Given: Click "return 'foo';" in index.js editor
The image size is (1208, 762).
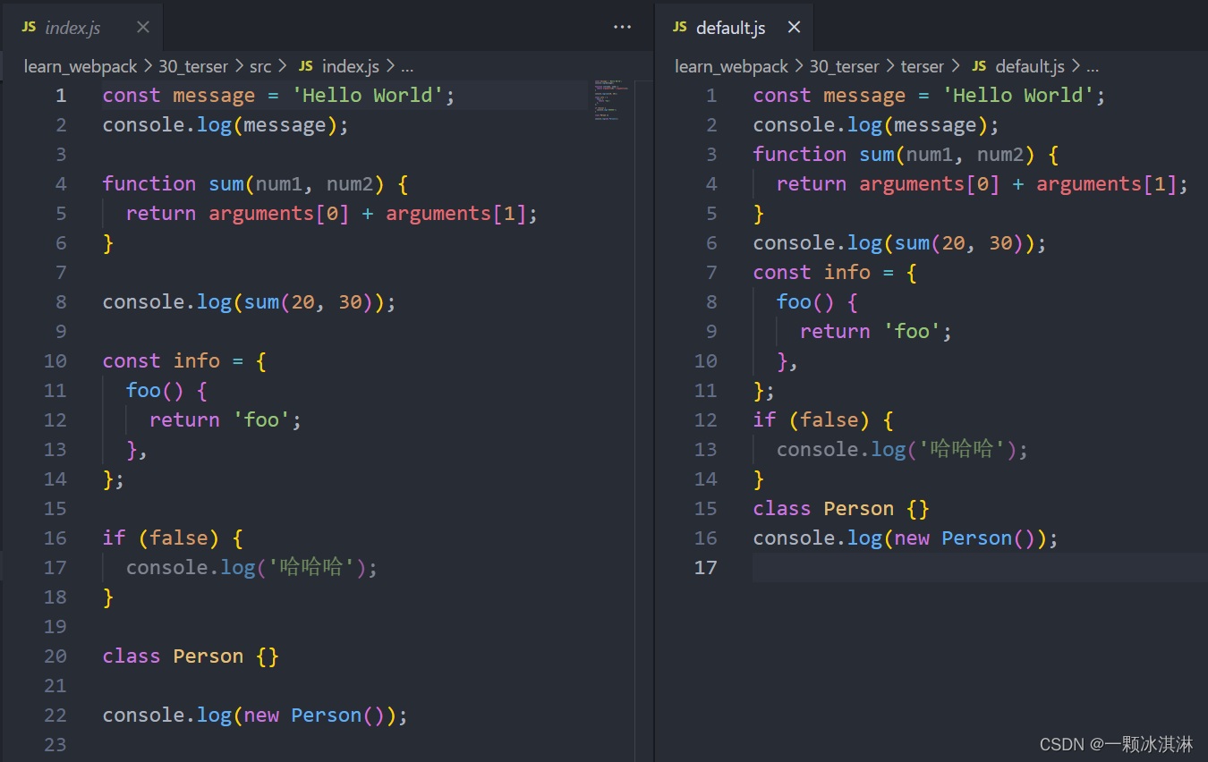Looking at the screenshot, I should 225,419.
